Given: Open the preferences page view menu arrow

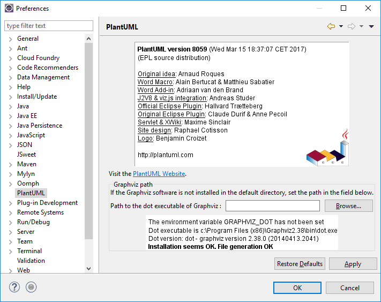Looking at the screenshot, I should pos(371,26).
